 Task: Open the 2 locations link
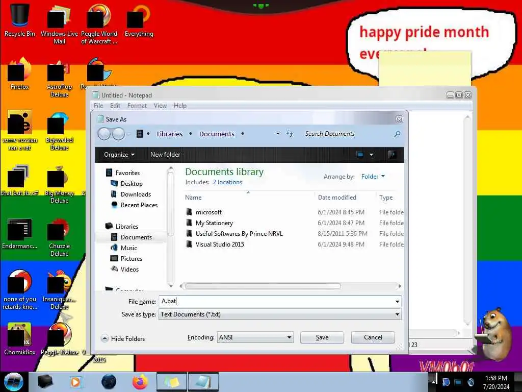[x=227, y=182]
